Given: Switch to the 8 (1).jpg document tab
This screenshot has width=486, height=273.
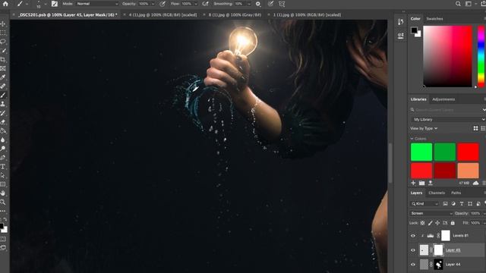Looking at the screenshot, I should [x=235, y=14].
